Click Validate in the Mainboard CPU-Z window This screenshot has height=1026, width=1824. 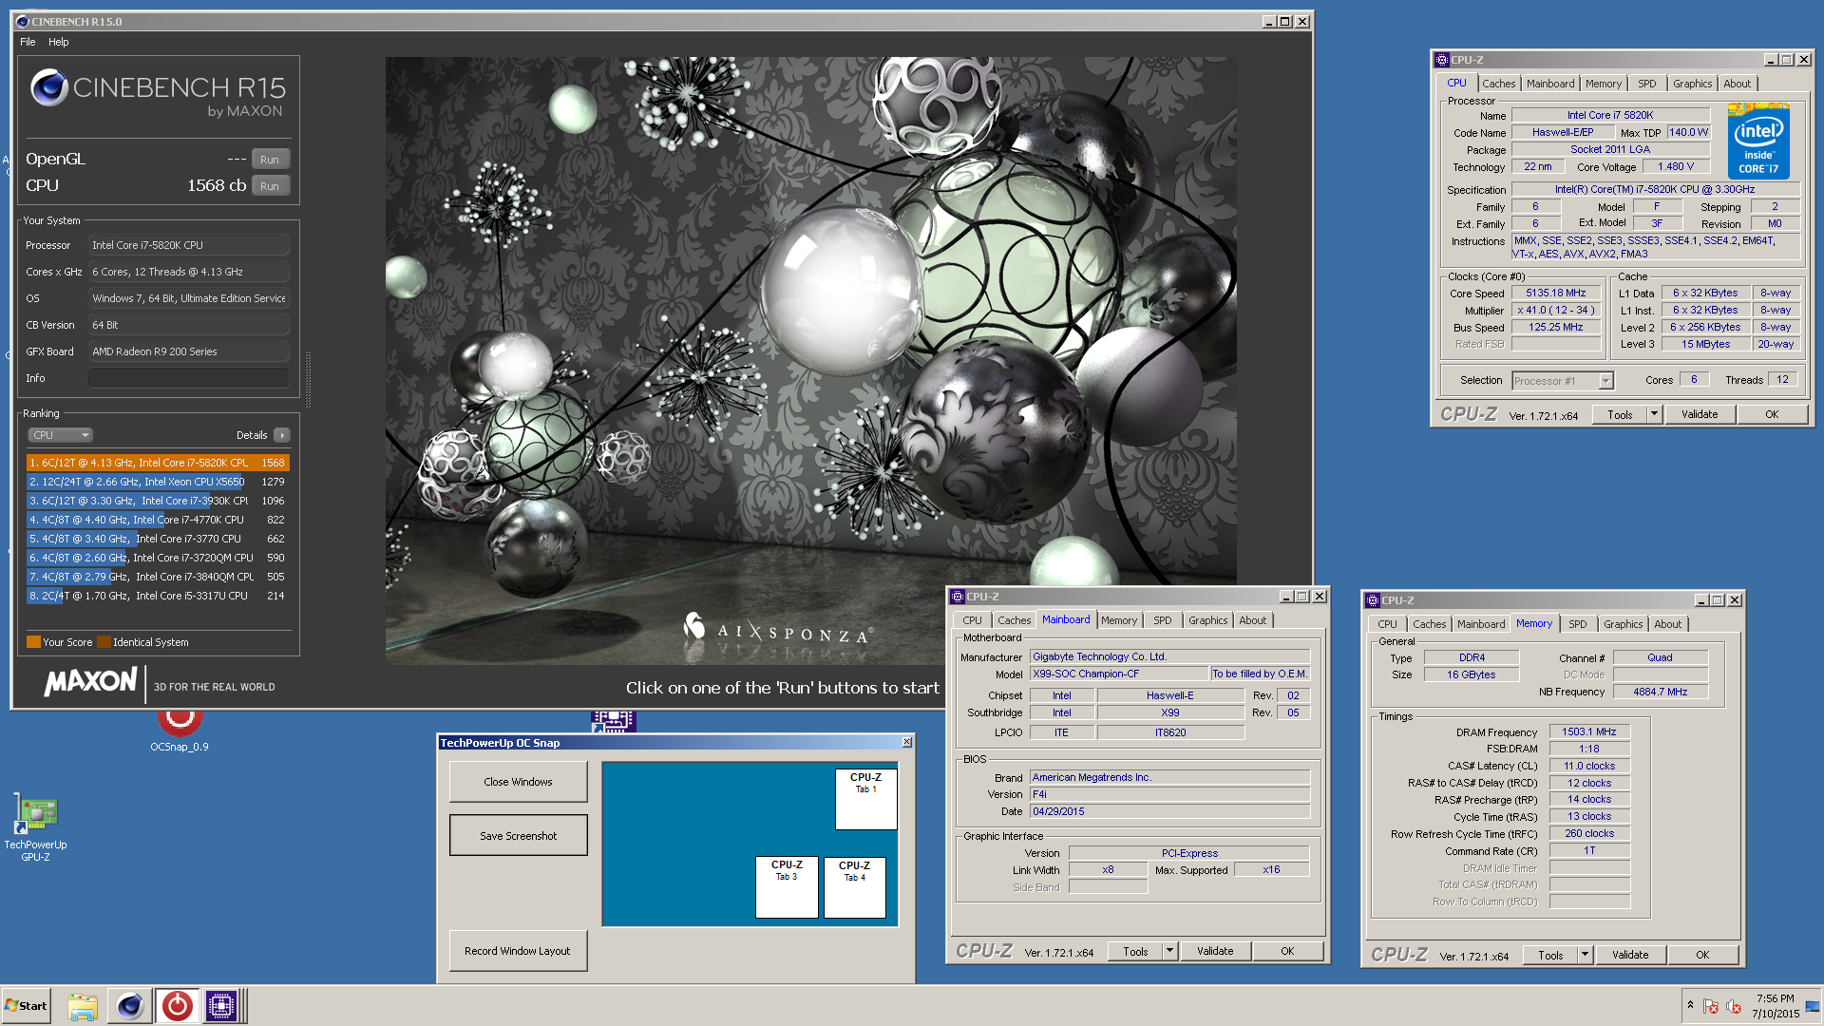coord(1215,951)
